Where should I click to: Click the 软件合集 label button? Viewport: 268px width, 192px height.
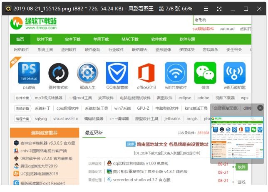pyautogui.click(x=22, y=98)
